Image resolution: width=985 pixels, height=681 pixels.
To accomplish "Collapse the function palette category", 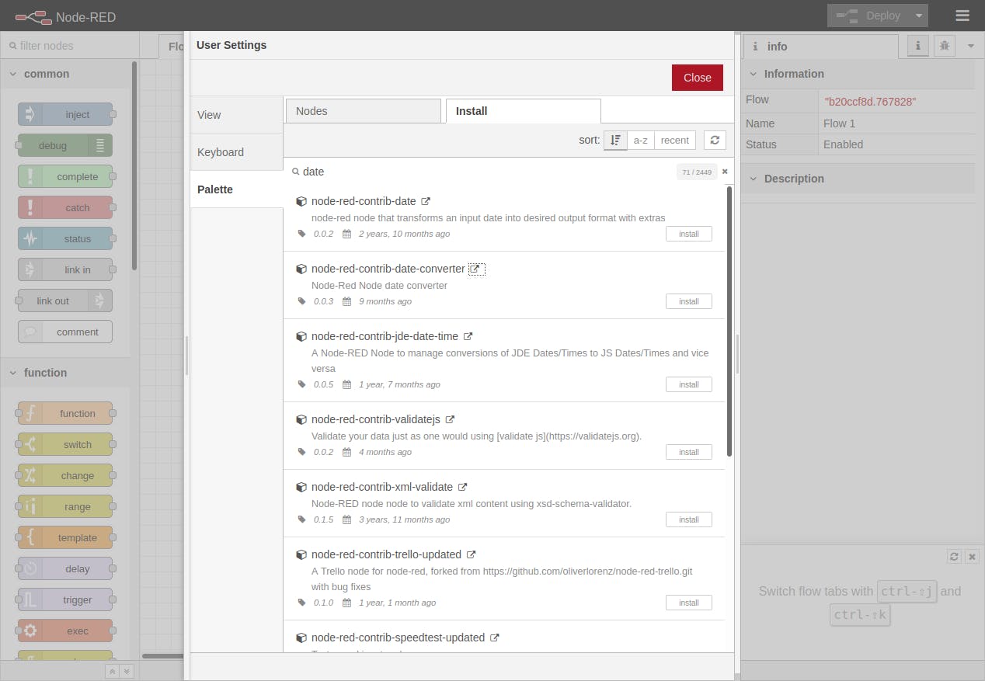I will [x=66, y=373].
